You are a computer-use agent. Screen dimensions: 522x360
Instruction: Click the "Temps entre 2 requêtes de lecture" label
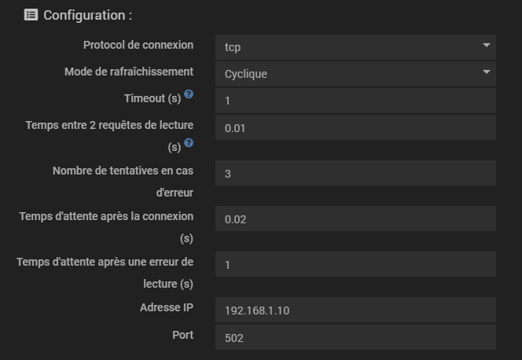click(109, 125)
